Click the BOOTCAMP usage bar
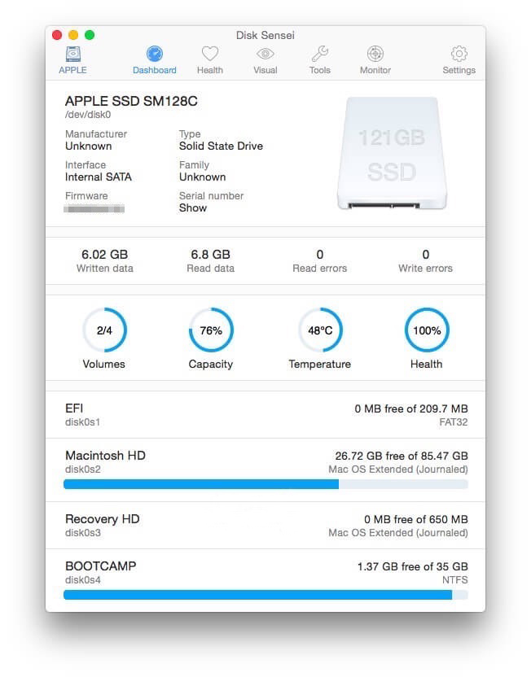The image size is (531, 677). click(265, 595)
